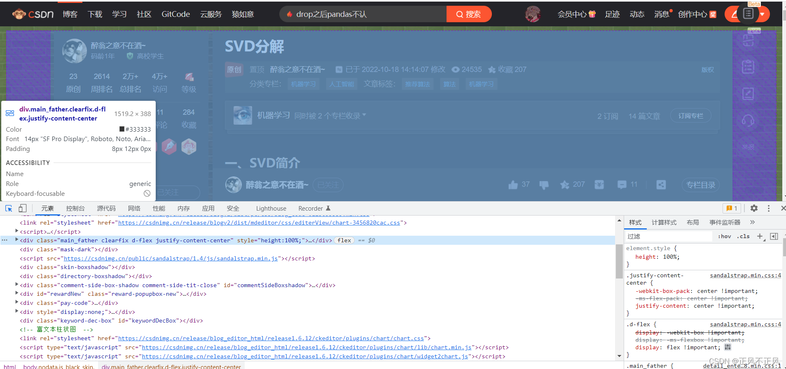Select the html breadcrumb

[x=10, y=367]
